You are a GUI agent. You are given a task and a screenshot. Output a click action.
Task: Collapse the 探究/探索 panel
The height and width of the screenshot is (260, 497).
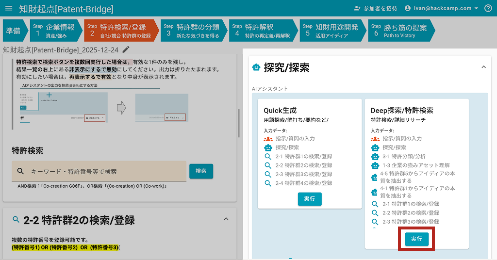[483, 67]
